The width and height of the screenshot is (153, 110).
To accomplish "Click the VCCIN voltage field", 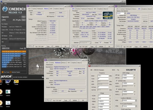I will [104, 96].
